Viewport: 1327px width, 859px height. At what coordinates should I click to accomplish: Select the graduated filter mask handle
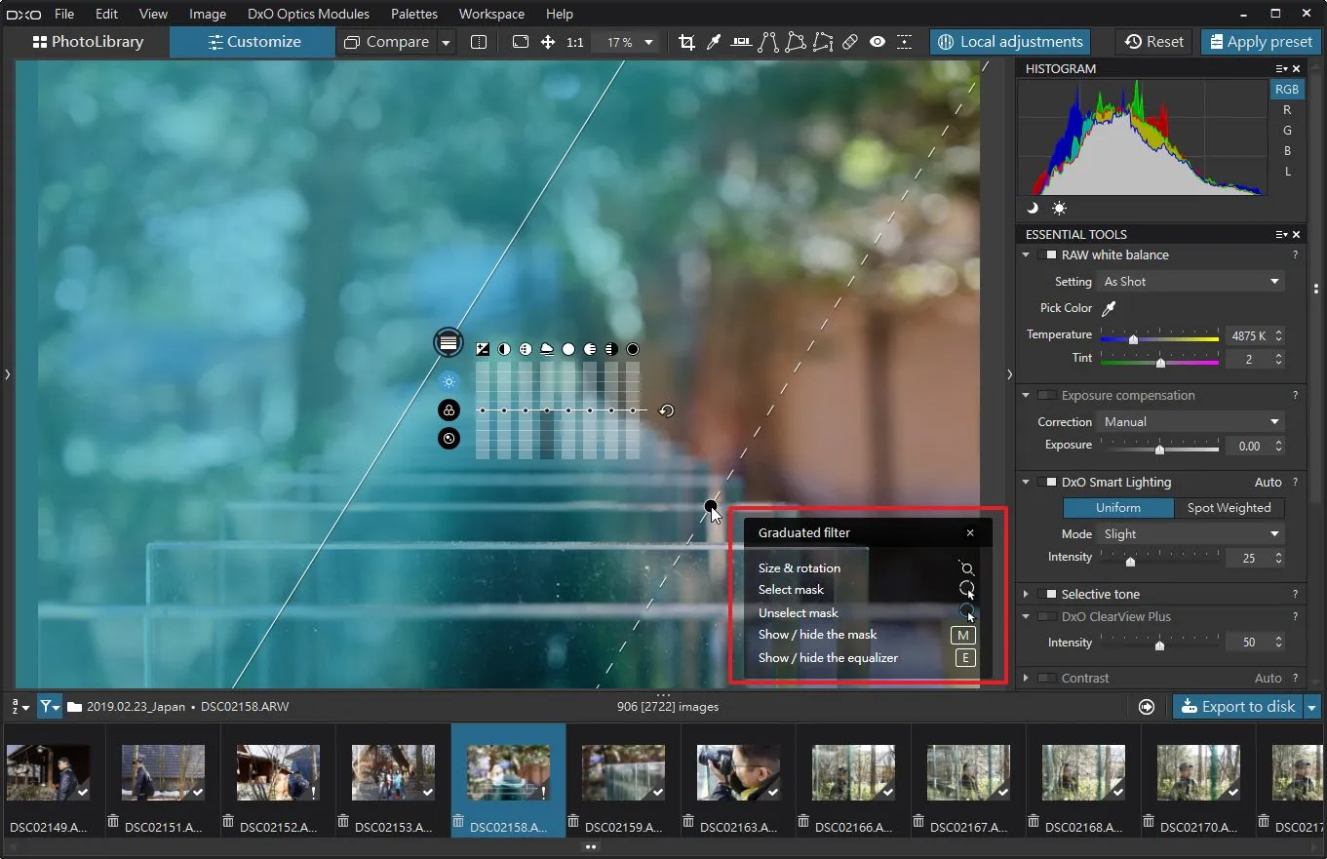[448, 341]
